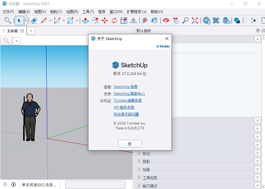265x189 pixels.
Task: Open the 视图(V) menu
Action: [x=40, y=12]
